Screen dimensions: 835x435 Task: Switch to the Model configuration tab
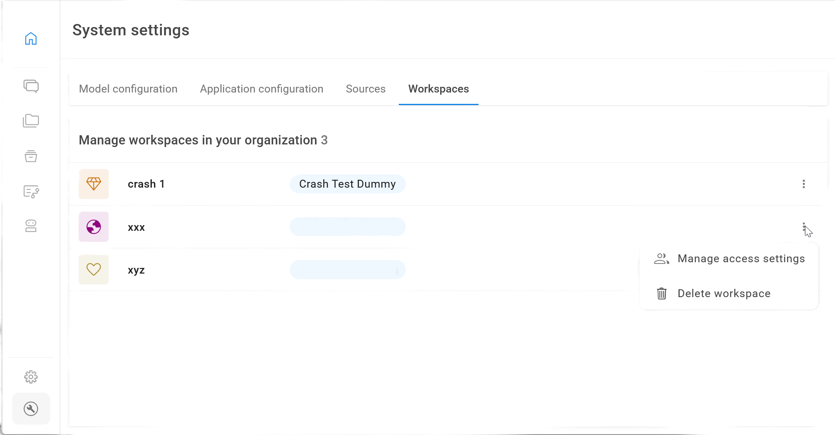pos(128,89)
